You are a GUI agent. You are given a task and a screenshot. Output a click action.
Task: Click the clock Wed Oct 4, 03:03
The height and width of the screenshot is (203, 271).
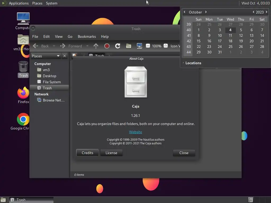click(255, 3)
